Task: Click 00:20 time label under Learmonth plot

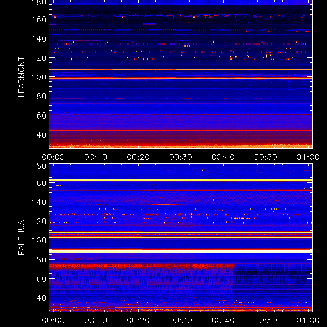Action: pyautogui.click(x=138, y=157)
